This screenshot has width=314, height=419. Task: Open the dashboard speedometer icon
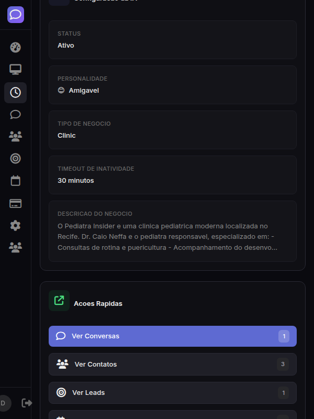click(x=15, y=47)
